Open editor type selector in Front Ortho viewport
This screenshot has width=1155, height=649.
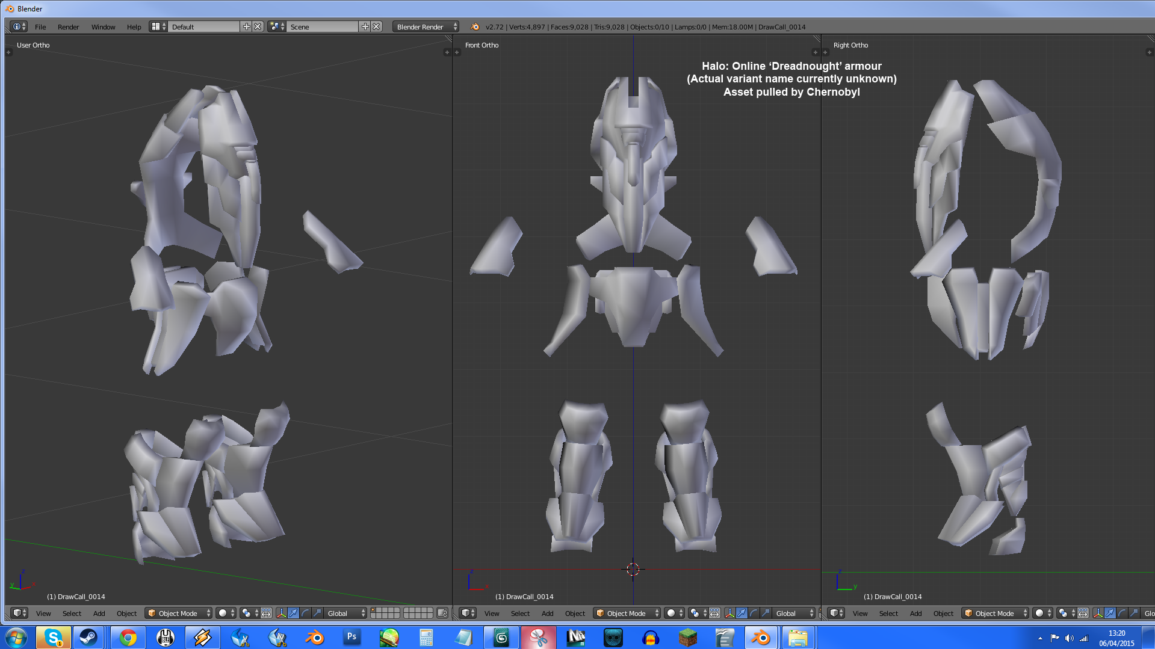[468, 613]
